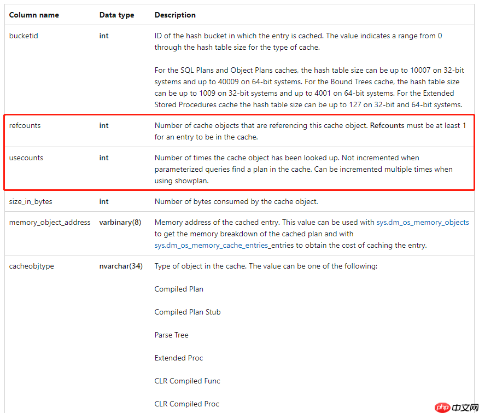The height and width of the screenshot is (413, 479).
Task: Click the Description header
Action: 174,15
